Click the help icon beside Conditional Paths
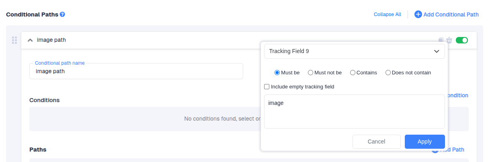Image resolution: width=488 pixels, height=162 pixels. coord(62,14)
